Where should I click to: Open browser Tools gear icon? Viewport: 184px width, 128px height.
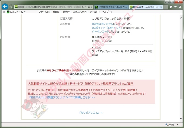[180, 7]
